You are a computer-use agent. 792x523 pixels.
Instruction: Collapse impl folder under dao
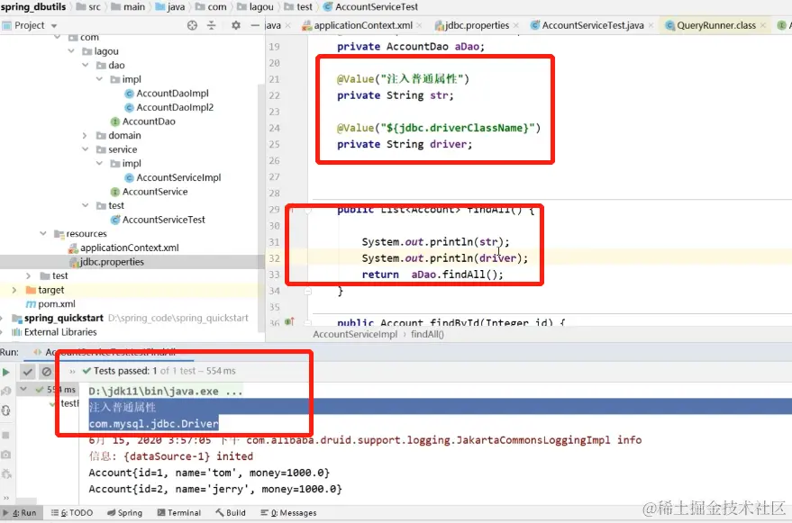tap(99, 79)
